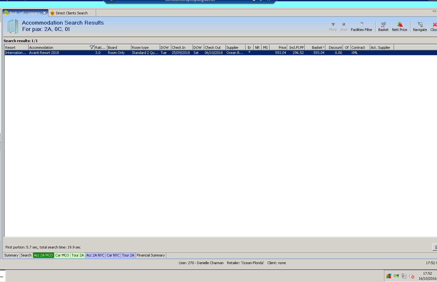The image size is (437, 282).
Task: Click the MS column header
Action: [x=266, y=48]
